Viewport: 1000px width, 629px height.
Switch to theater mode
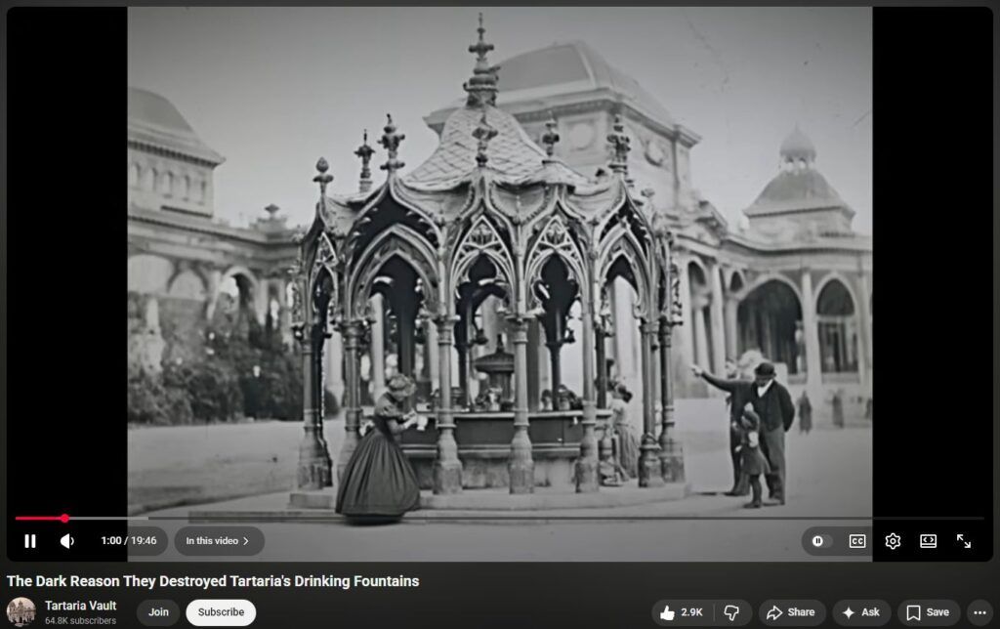point(928,541)
